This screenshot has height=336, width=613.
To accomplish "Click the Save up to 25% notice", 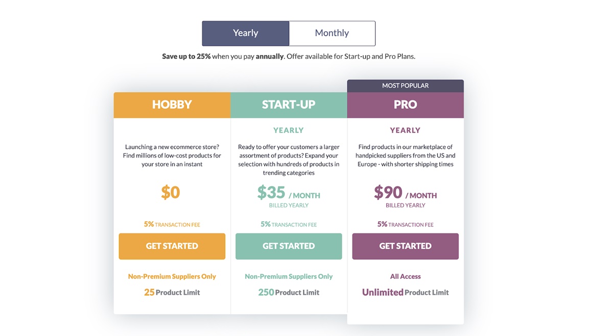I will pyautogui.click(x=289, y=57).
